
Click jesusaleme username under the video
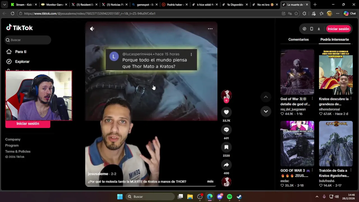click(x=98, y=174)
